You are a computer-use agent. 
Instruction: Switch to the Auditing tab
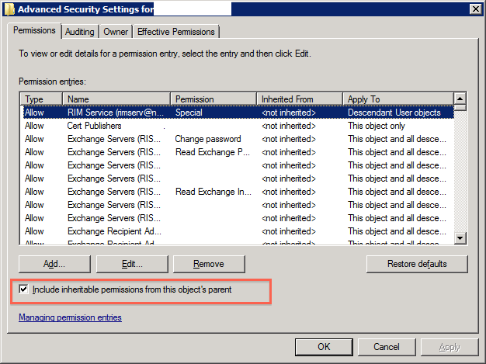click(80, 32)
